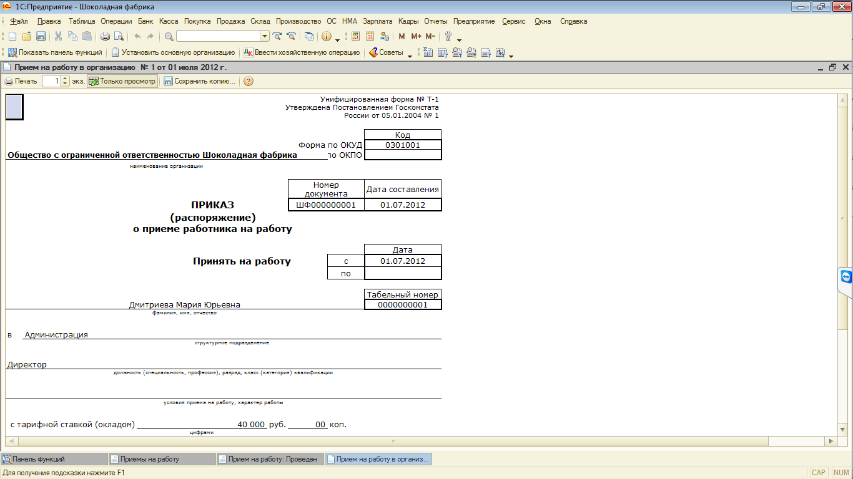Click the search text input field
853x479 pixels.
pyautogui.click(x=218, y=36)
